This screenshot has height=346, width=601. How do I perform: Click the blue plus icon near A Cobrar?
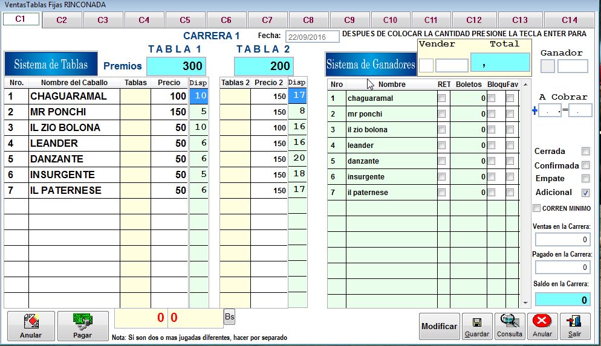[x=534, y=111]
